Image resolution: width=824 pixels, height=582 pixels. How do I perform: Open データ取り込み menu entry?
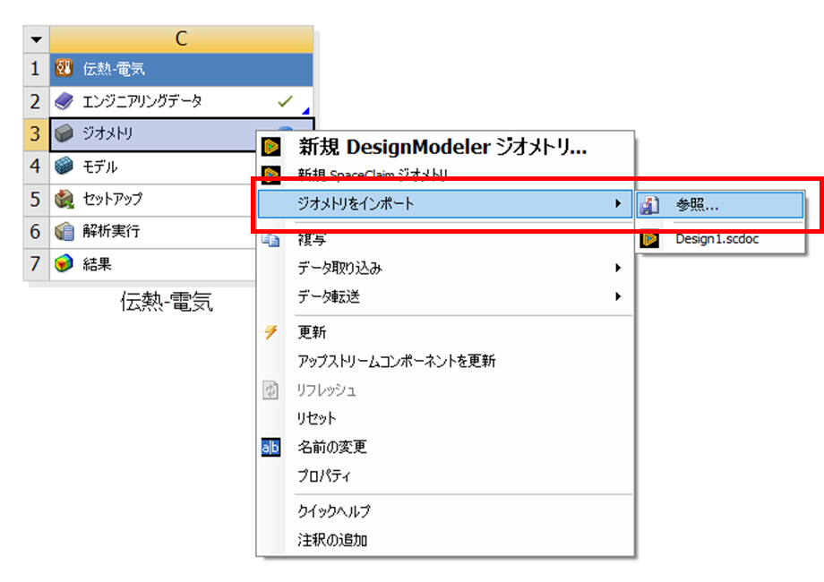tap(445, 268)
